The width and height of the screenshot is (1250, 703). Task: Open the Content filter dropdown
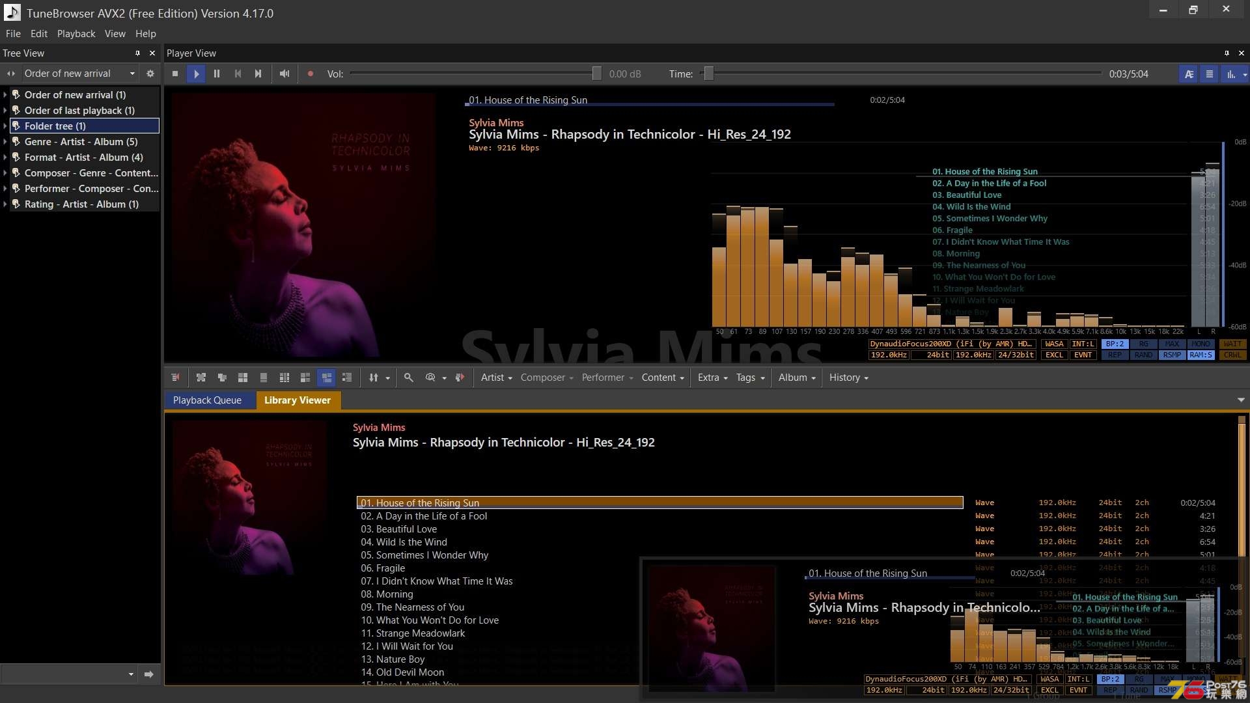[x=663, y=378]
